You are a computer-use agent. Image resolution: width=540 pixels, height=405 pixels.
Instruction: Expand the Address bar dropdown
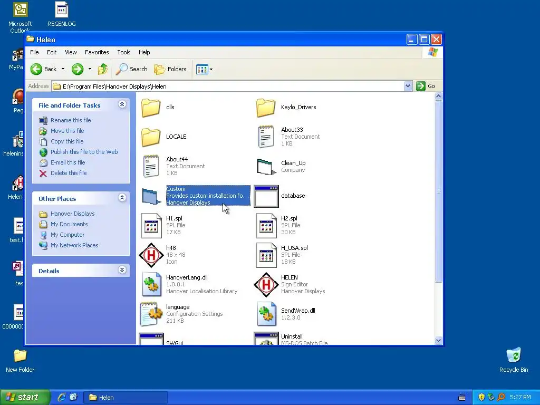408,86
